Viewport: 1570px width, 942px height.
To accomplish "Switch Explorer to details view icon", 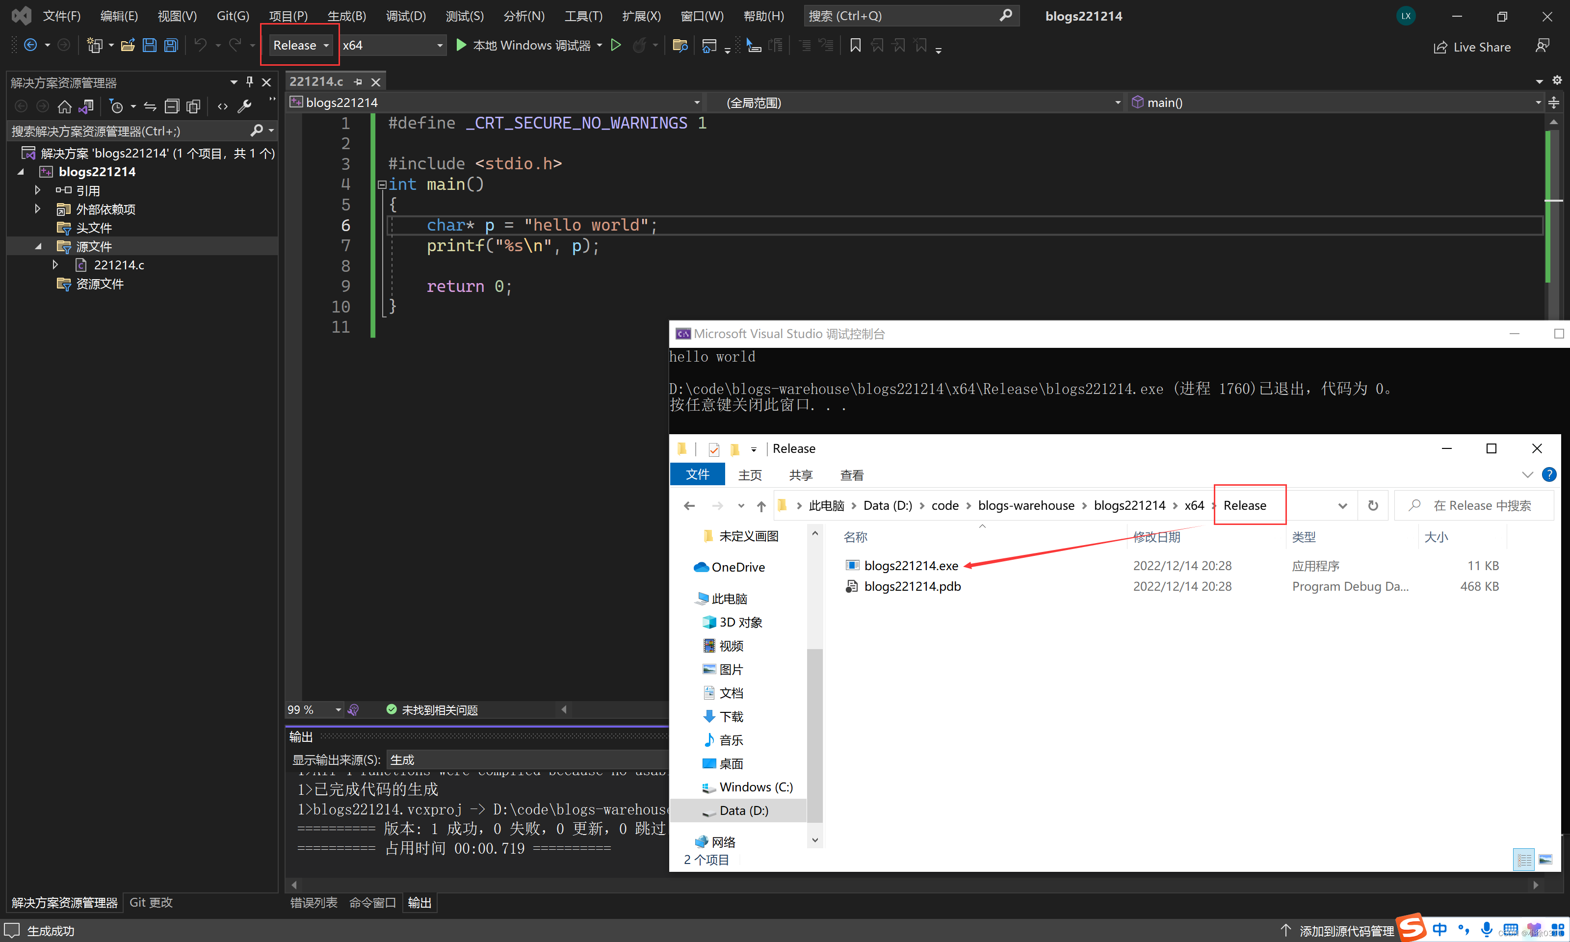I will coord(1524,860).
